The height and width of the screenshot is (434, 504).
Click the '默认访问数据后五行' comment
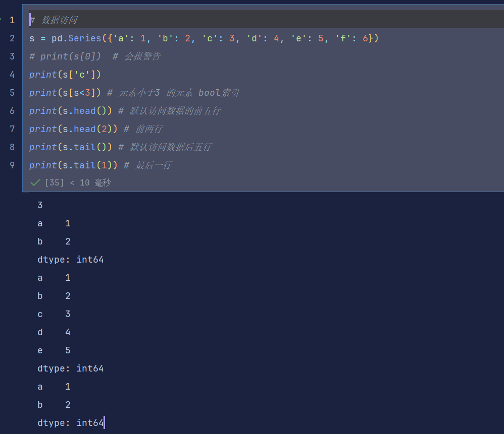pos(171,147)
